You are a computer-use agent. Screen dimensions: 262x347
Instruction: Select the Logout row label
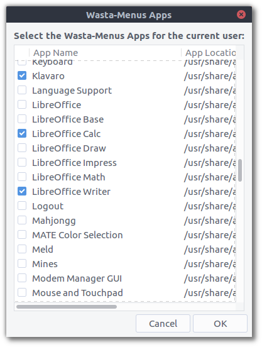click(48, 206)
